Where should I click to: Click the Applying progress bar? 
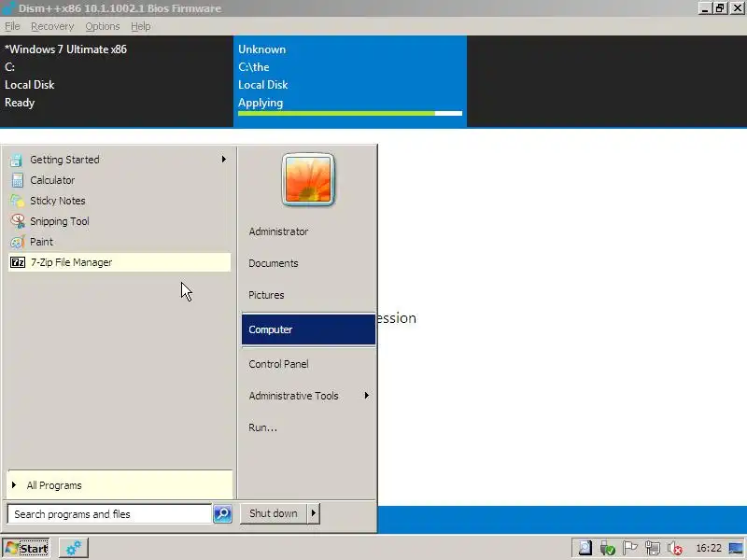point(350,113)
